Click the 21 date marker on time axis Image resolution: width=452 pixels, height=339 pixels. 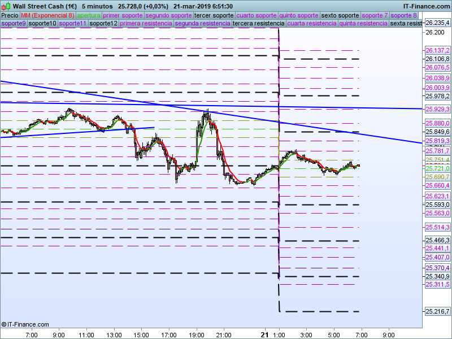click(264, 335)
